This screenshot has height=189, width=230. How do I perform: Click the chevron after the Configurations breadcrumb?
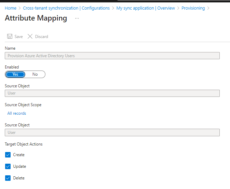coord(113,8)
